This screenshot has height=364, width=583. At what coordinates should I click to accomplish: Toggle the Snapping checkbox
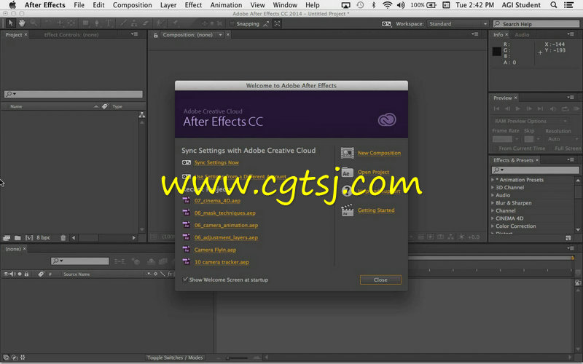pos(232,24)
